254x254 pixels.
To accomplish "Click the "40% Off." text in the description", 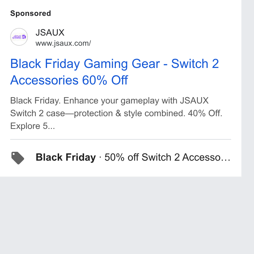I will pyautogui.click(x=205, y=113).
